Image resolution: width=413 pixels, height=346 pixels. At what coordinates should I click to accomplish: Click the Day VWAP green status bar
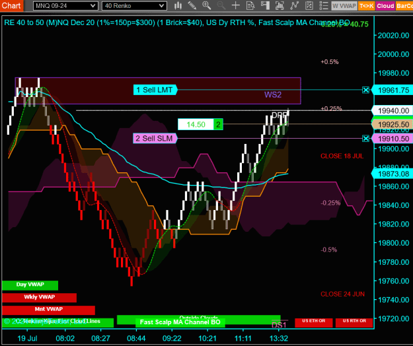30,285
